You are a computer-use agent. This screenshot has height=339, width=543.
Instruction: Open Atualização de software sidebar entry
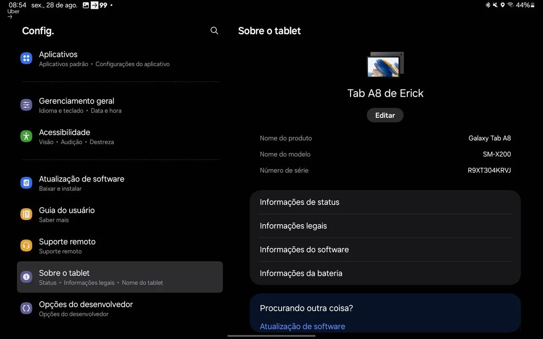point(120,183)
